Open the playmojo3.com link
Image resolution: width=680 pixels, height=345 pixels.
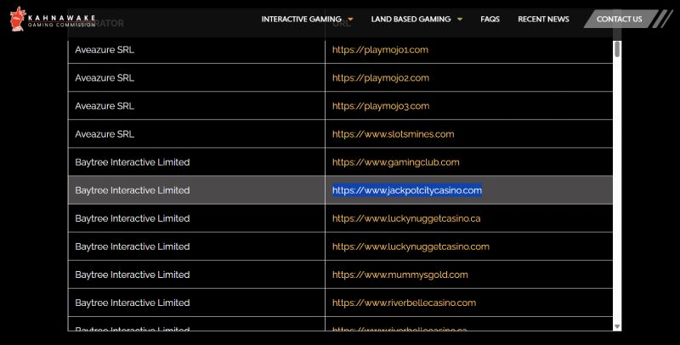point(381,106)
